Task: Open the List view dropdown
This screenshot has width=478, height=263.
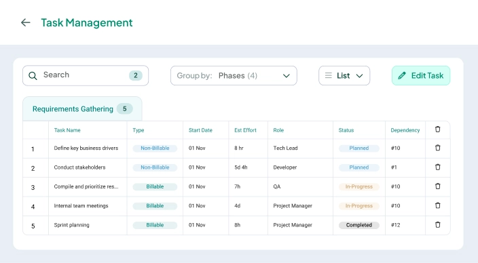Action: click(x=344, y=75)
